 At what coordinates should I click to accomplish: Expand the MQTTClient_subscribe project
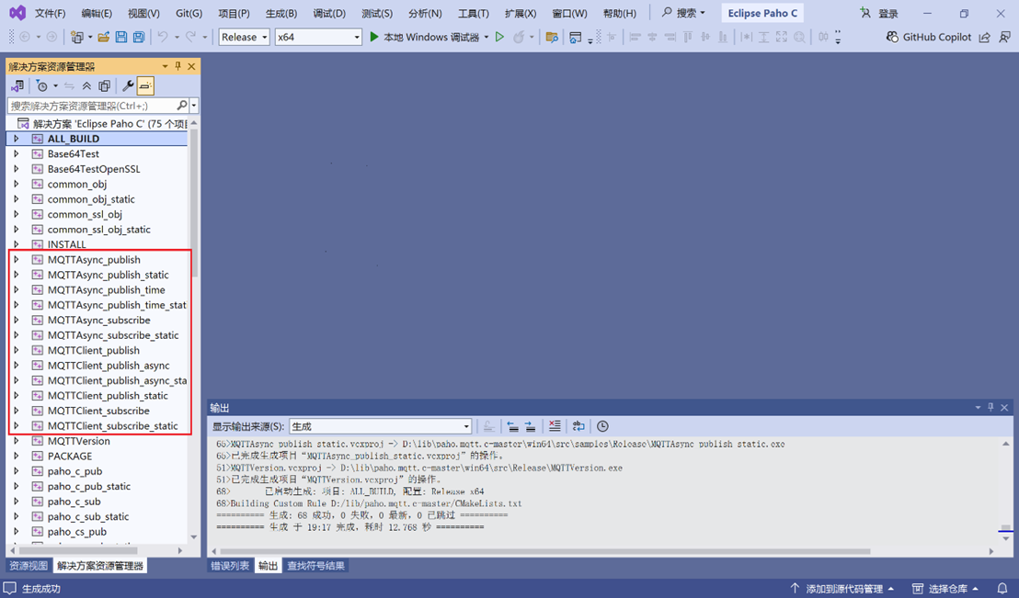click(17, 411)
